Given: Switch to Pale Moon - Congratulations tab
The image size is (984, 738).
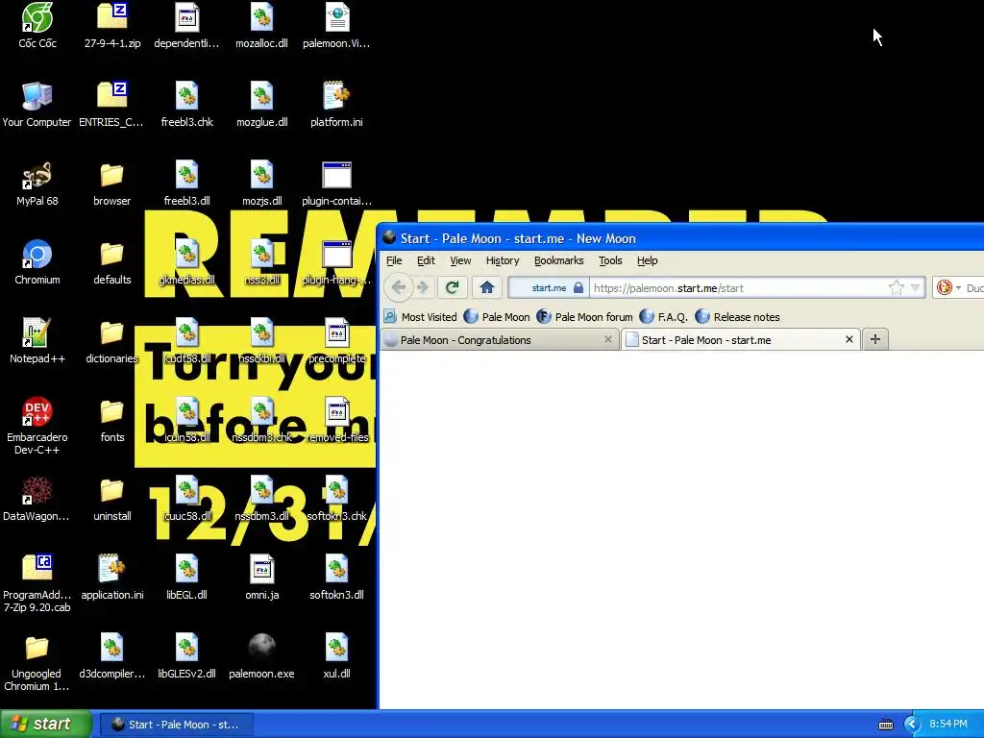Looking at the screenshot, I should (x=500, y=339).
